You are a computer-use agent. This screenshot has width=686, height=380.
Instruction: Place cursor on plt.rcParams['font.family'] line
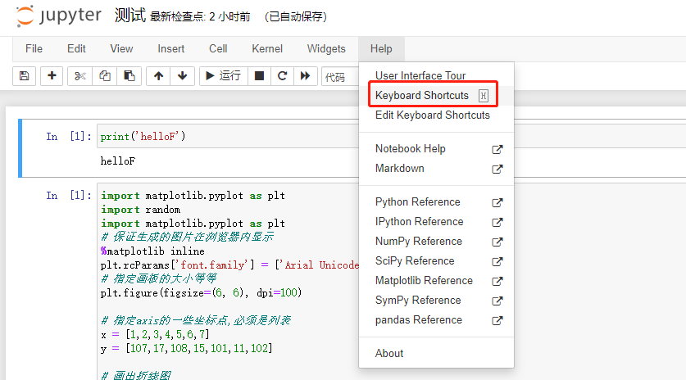(229, 265)
